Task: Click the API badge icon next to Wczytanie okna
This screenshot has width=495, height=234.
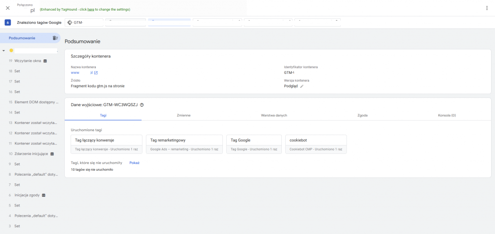Action: [45, 61]
